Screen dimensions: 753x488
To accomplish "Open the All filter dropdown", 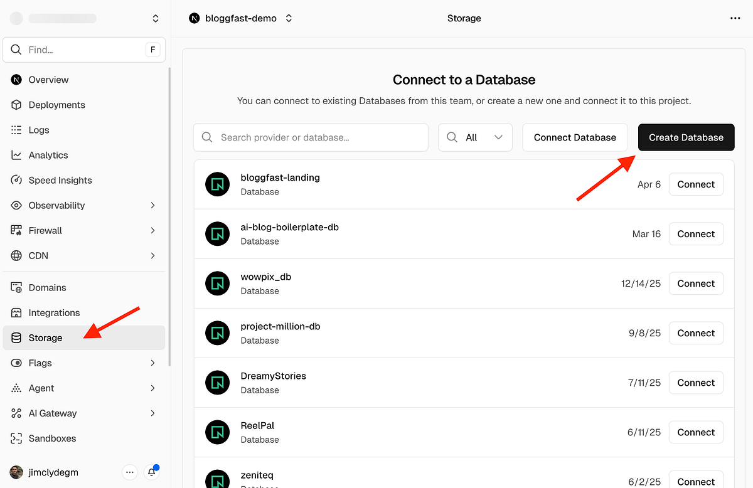I will [475, 137].
